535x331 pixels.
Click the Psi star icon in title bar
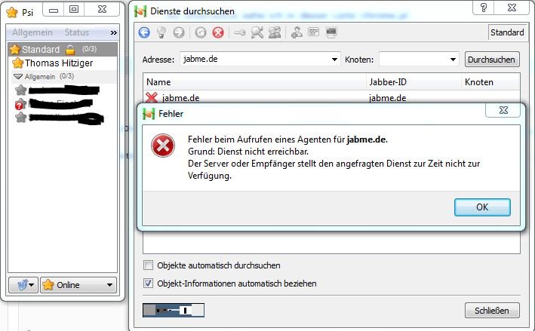(x=12, y=12)
